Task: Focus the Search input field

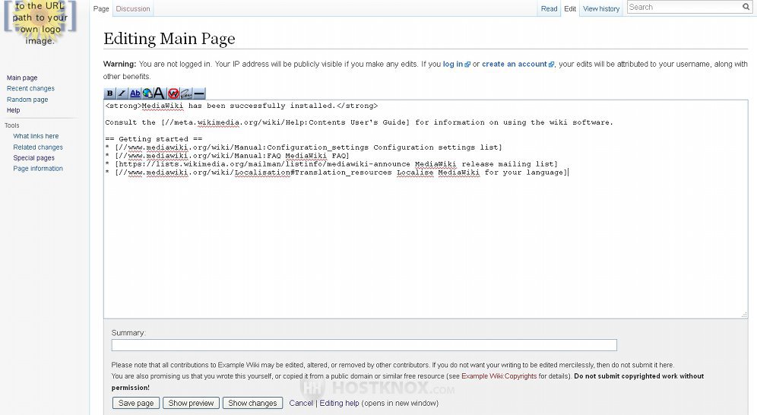Action: 684,7
